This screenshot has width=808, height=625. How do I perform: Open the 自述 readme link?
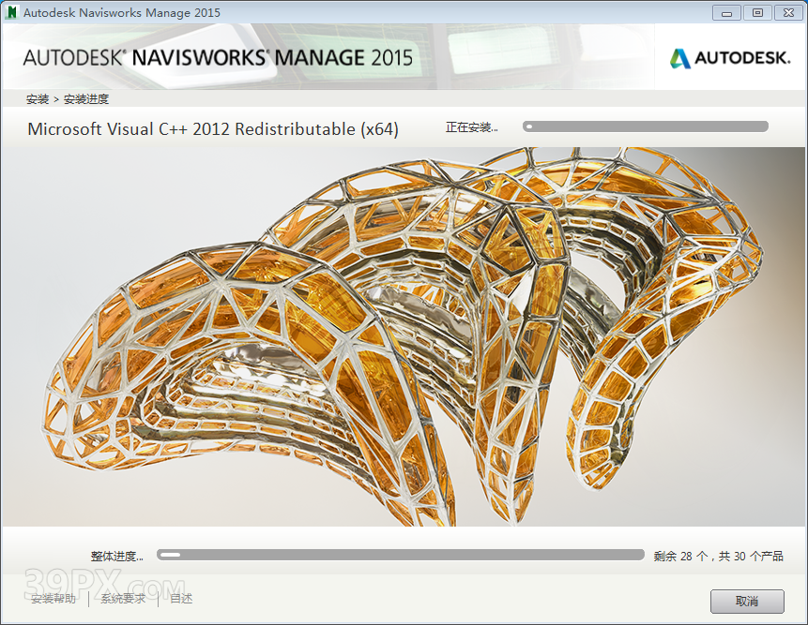181,599
